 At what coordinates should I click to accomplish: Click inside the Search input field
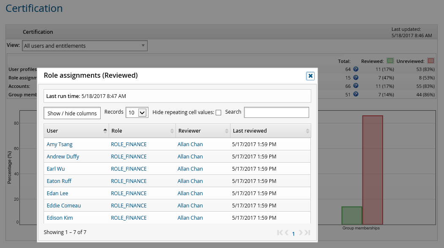(x=276, y=112)
